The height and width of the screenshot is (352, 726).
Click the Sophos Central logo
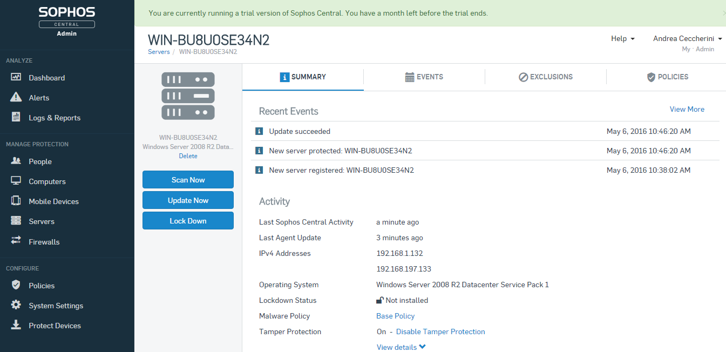coord(67,22)
